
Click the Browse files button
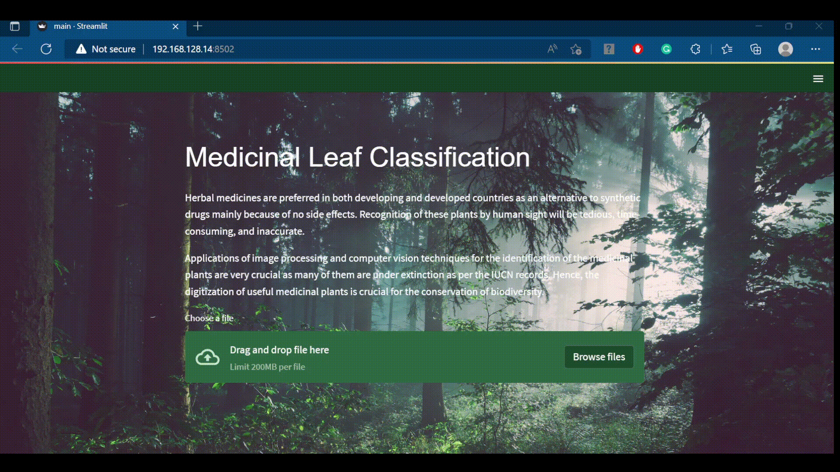tap(598, 357)
